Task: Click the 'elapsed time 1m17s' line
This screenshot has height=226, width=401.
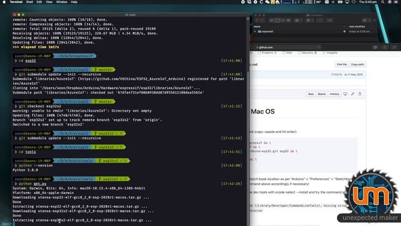Action: (x=36, y=47)
